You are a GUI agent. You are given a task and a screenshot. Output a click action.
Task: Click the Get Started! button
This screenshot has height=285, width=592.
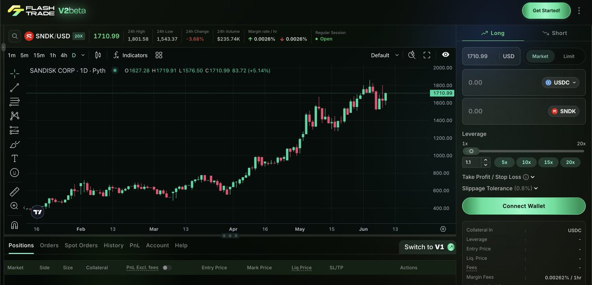point(546,10)
